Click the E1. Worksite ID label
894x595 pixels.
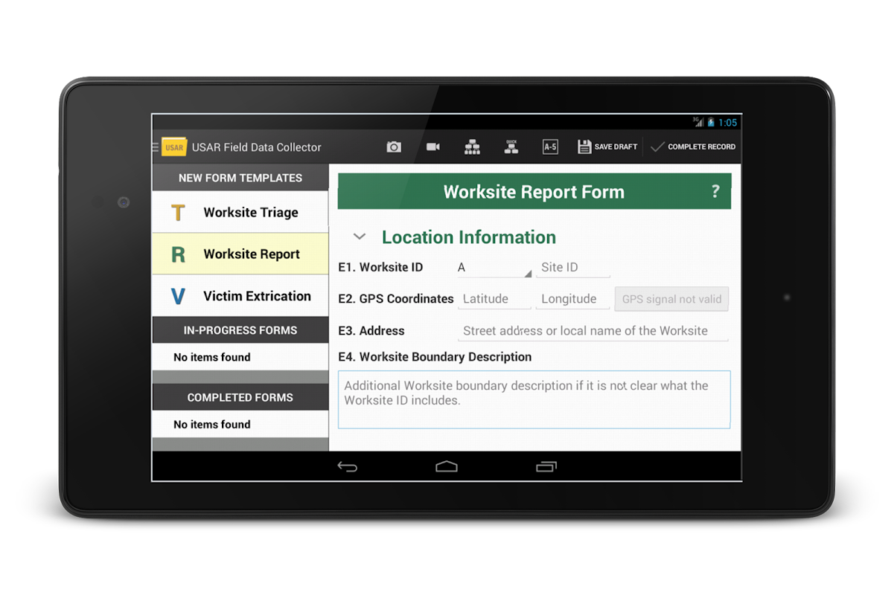(380, 267)
